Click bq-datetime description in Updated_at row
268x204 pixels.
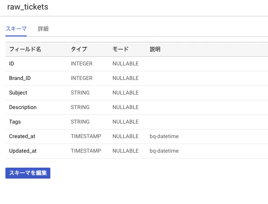[164, 151]
